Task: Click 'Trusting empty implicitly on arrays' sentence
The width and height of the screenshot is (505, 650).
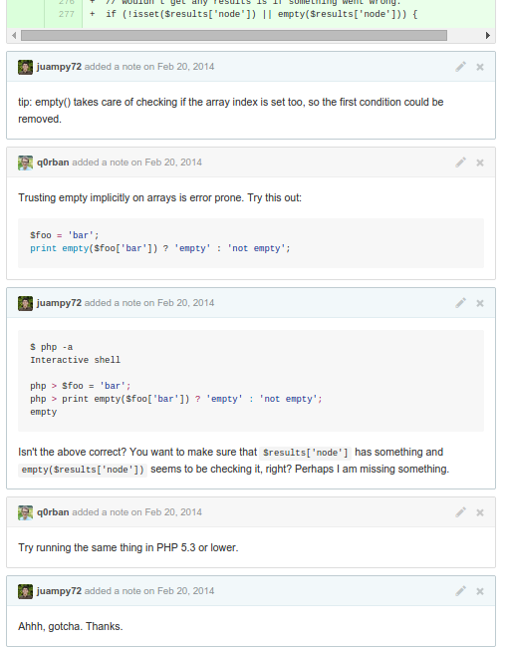Action: pyautogui.click(x=160, y=197)
